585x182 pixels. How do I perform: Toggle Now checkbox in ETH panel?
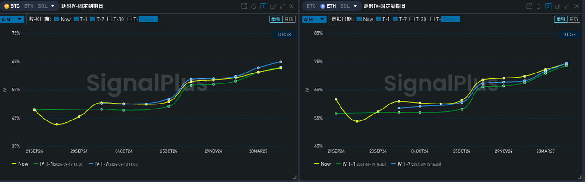(x=359, y=19)
